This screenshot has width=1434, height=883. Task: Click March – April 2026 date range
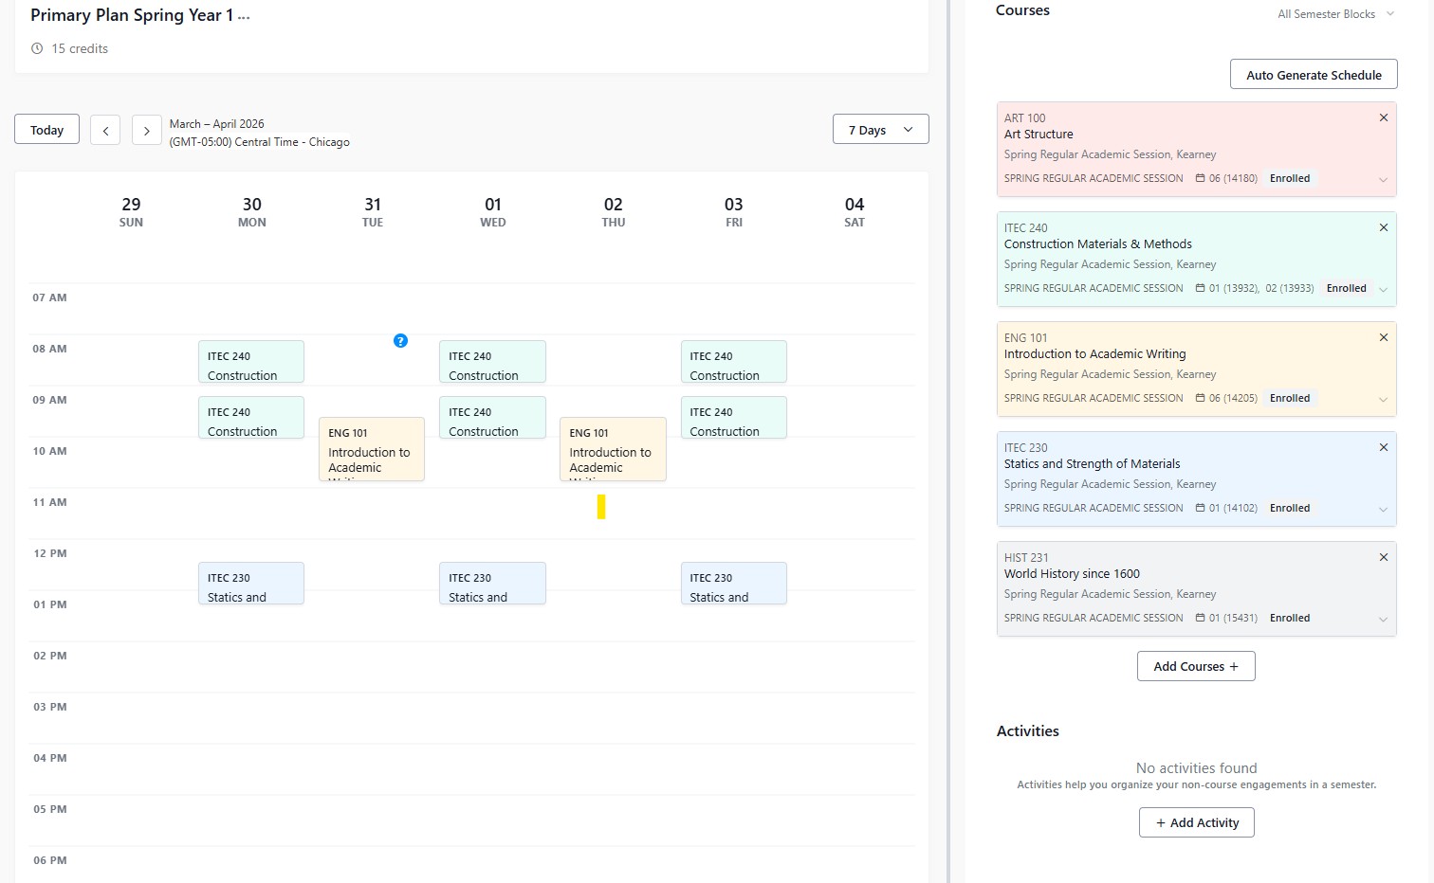point(216,124)
